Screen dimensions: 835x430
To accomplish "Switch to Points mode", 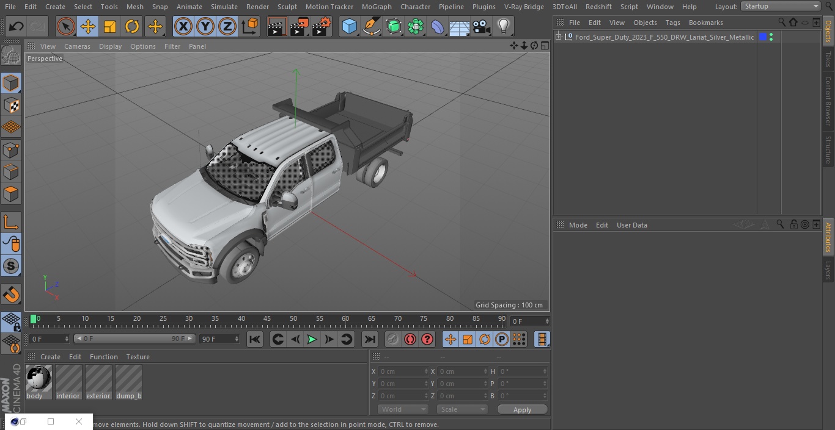I will [11, 149].
